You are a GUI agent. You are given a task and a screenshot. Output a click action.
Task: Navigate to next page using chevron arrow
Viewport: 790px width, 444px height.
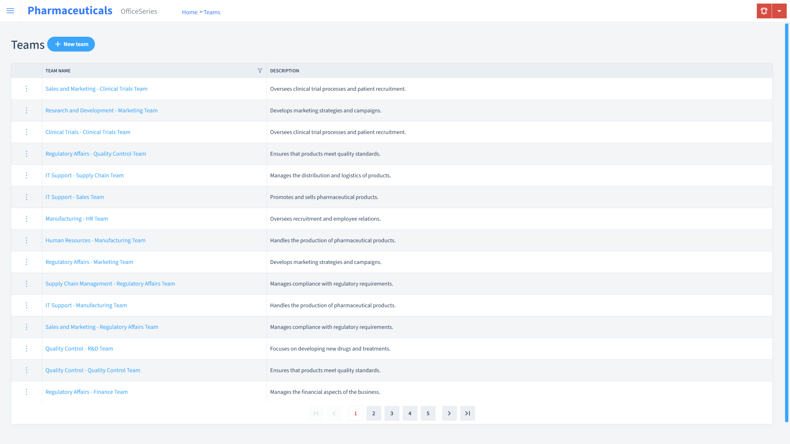tap(449, 413)
